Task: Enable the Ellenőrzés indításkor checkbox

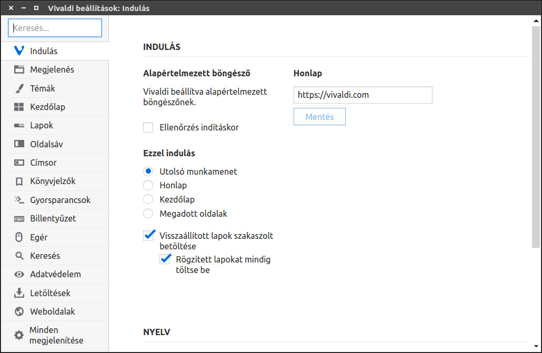Action: coord(148,127)
